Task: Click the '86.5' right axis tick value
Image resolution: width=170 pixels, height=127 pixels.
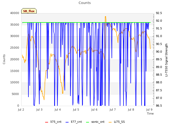Action: [x=159, y=106]
